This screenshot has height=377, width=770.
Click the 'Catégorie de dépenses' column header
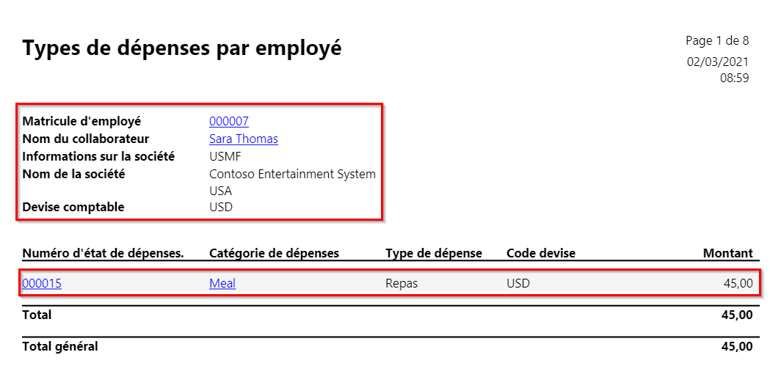(x=274, y=253)
